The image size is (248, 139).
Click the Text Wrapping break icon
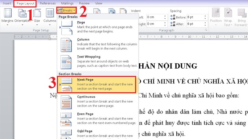click(x=66, y=62)
